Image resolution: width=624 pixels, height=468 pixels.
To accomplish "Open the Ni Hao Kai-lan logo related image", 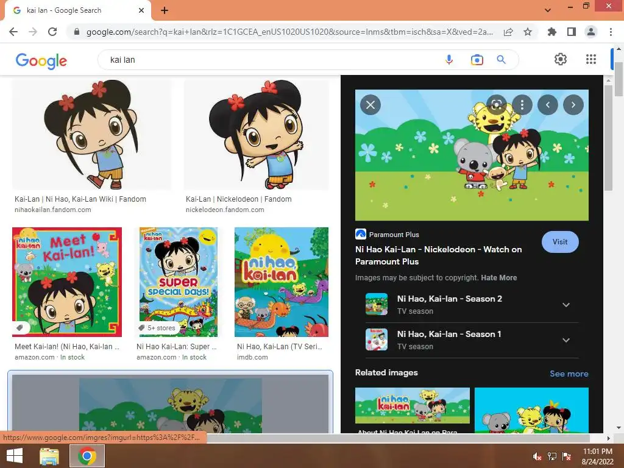I will (x=413, y=405).
